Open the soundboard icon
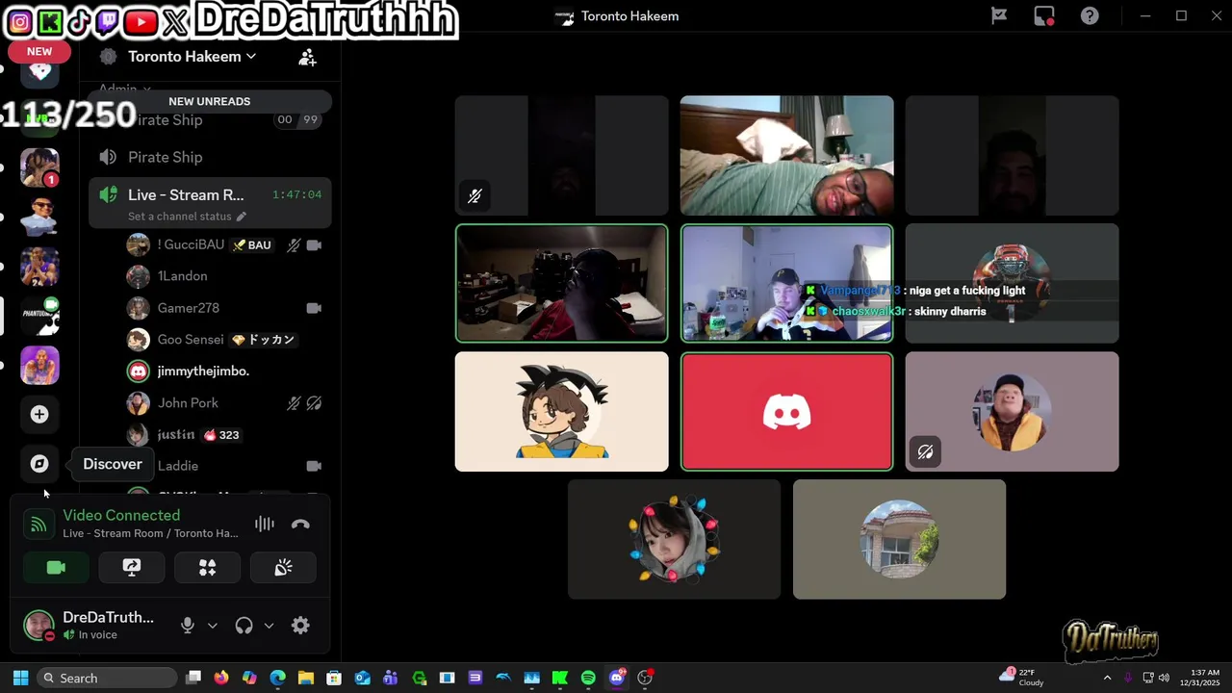This screenshot has height=693, width=1232. click(x=283, y=568)
